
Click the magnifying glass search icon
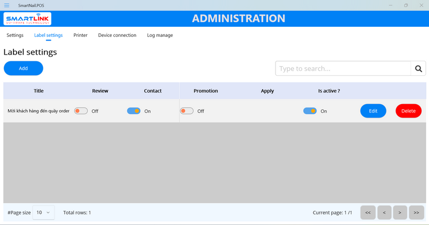pyautogui.click(x=418, y=69)
